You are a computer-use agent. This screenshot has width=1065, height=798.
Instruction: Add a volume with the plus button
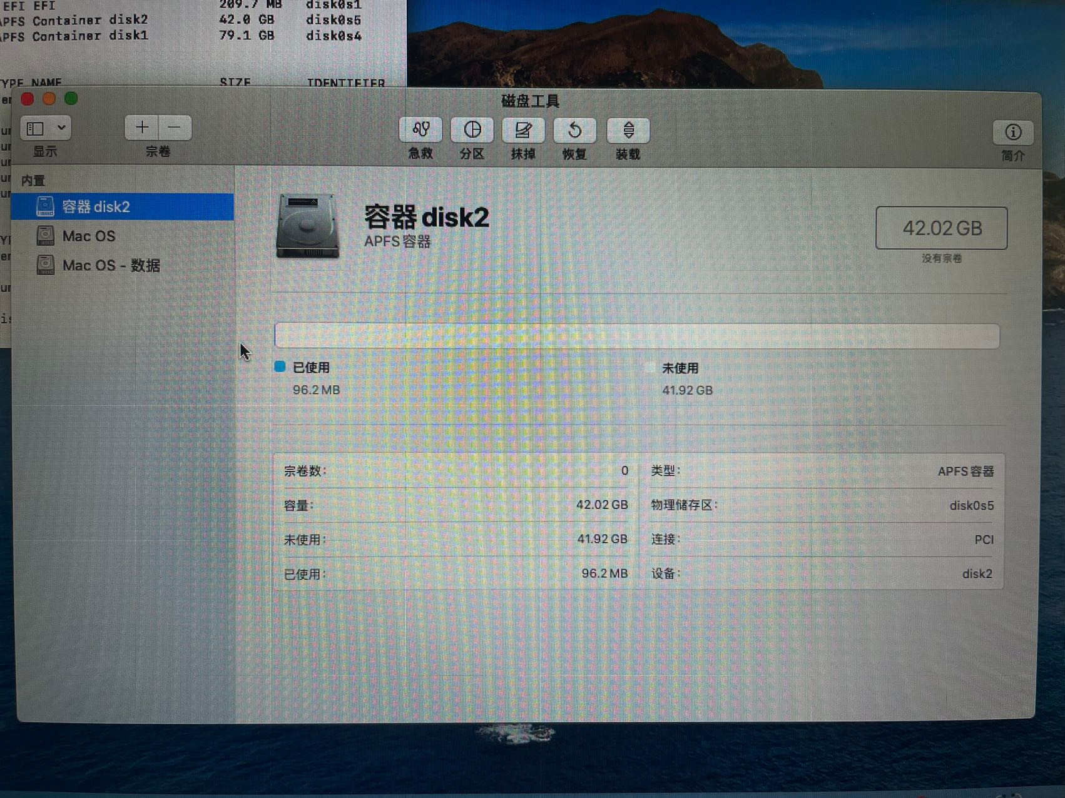pos(142,128)
